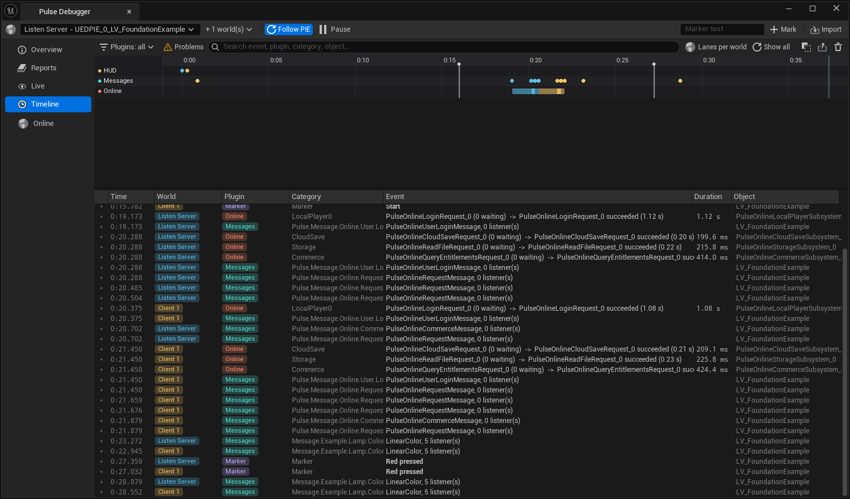850x499 pixels.
Task: Expand the +1 world(s) dropdown
Action: (228, 29)
